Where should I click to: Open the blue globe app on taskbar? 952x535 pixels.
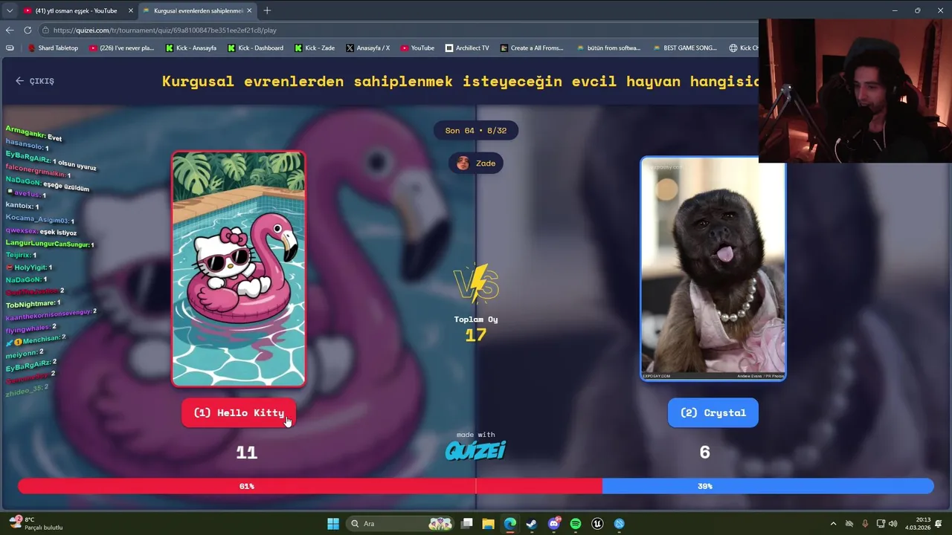[x=620, y=524]
